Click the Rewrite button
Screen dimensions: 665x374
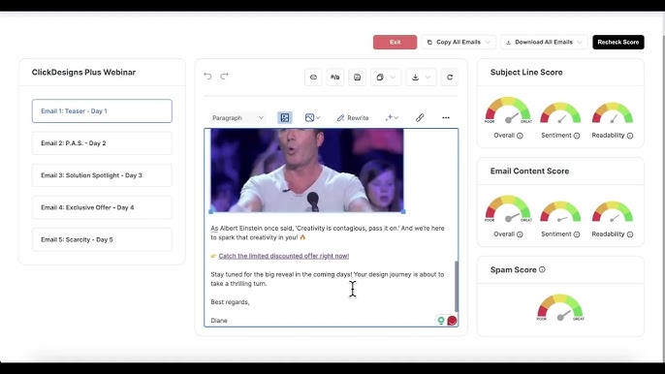click(353, 118)
